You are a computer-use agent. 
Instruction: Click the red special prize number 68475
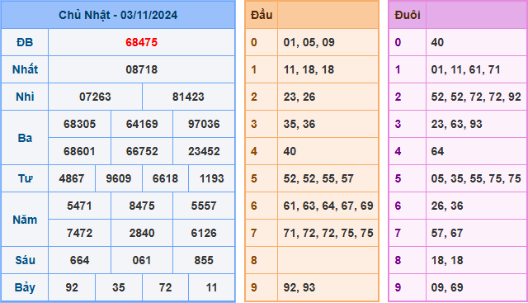point(141,42)
